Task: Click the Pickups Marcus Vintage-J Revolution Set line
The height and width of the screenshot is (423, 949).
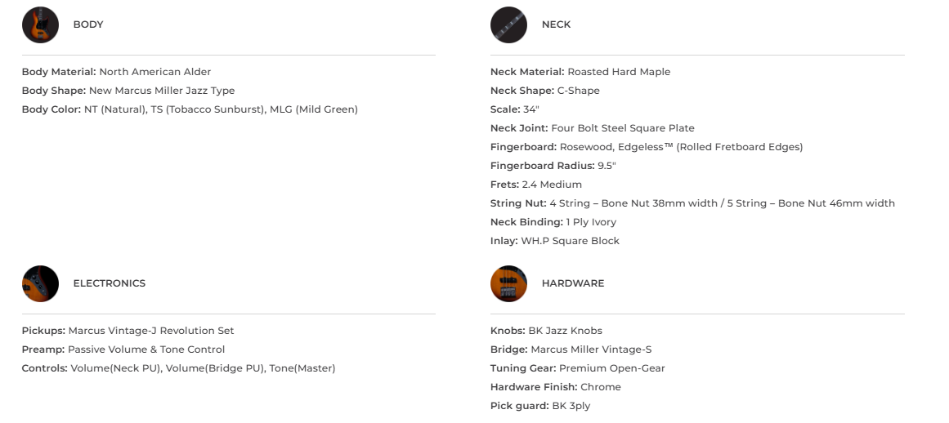Action: click(128, 331)
